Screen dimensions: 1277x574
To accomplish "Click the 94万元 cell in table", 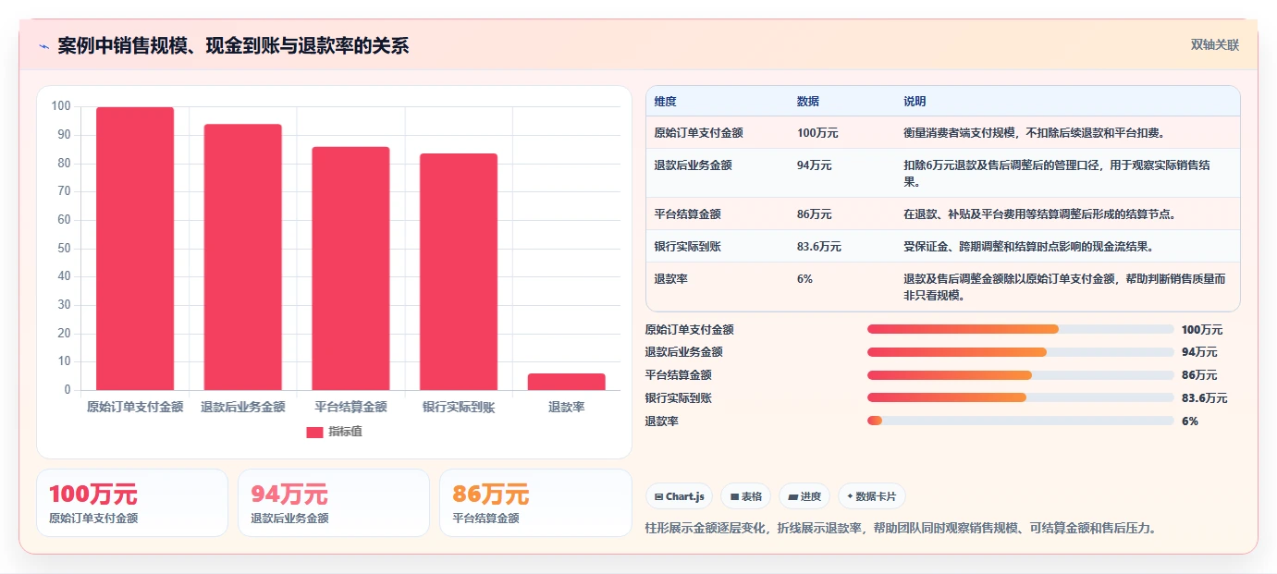I will click(814, 165).
